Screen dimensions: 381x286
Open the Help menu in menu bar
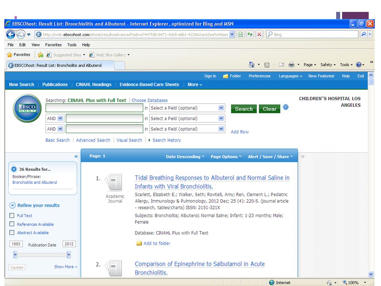tap(86, 45)
